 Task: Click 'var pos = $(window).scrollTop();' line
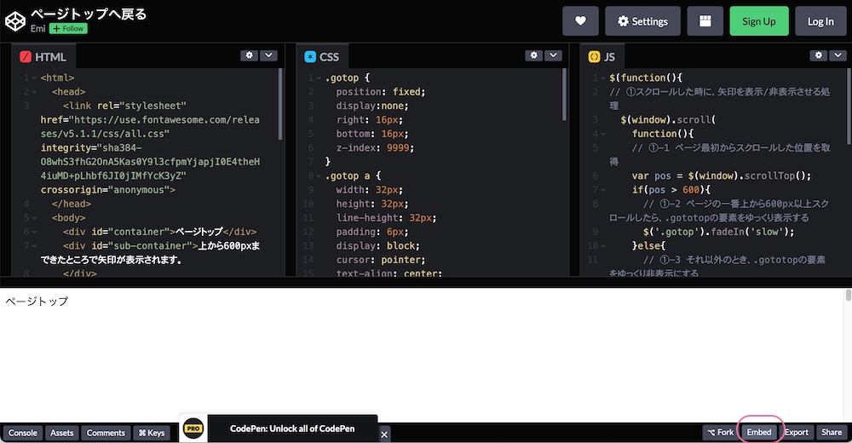click(x=721, y=175)
